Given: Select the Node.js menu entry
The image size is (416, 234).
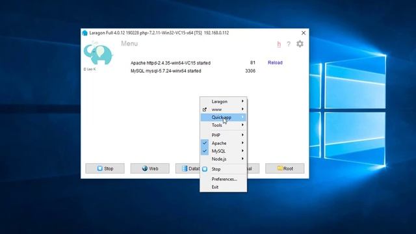Looking at the screenshot, I should [x=224, y=159].
